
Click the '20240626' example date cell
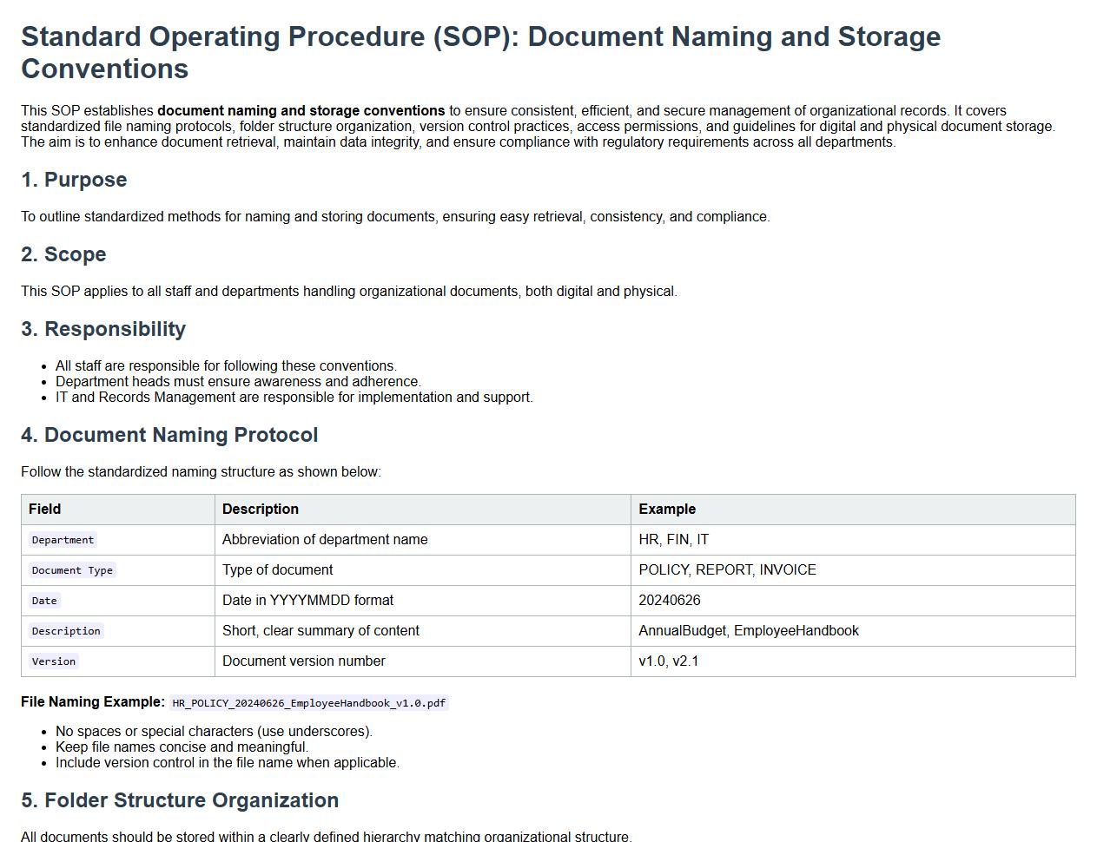(670, 601)
